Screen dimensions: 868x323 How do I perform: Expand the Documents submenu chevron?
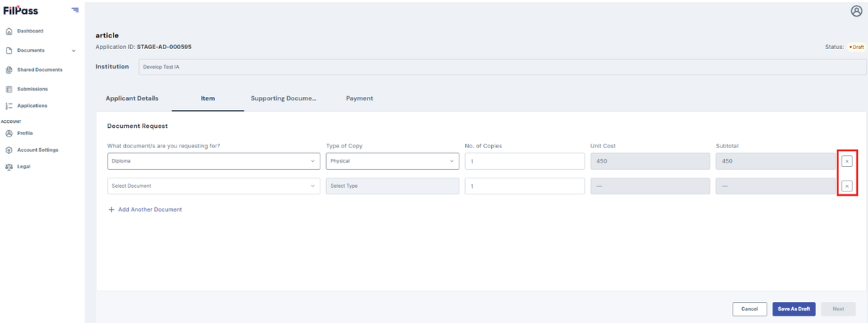click(x=74, y=51)
